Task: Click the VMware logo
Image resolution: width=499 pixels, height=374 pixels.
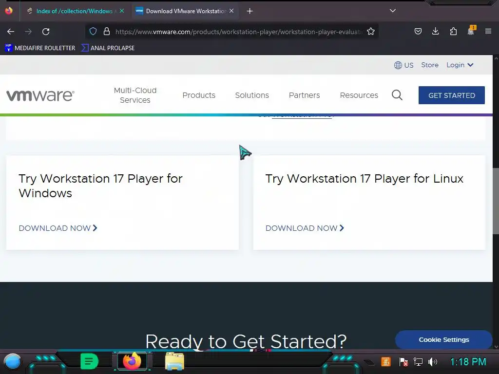Action: click(40, 95)
